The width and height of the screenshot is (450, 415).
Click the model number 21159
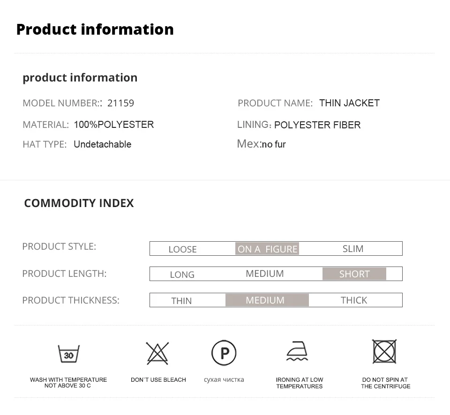tap(120, 103)
